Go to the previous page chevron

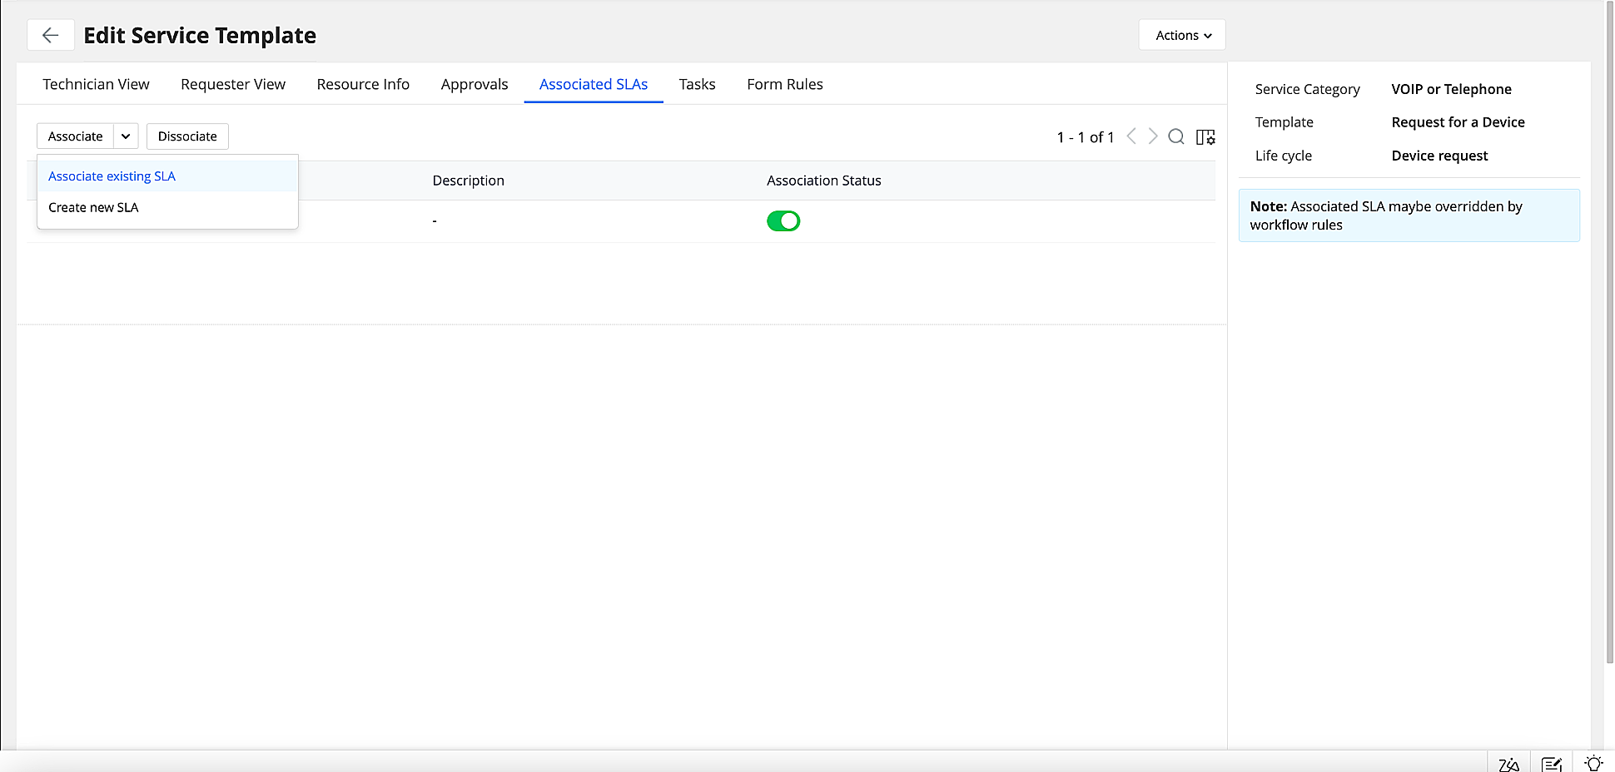tap(1131, 136)
